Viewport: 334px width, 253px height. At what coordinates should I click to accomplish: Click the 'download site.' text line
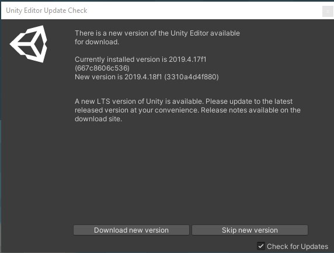98,119
